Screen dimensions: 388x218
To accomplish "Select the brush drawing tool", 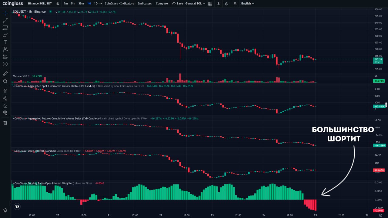I will 5,35.
